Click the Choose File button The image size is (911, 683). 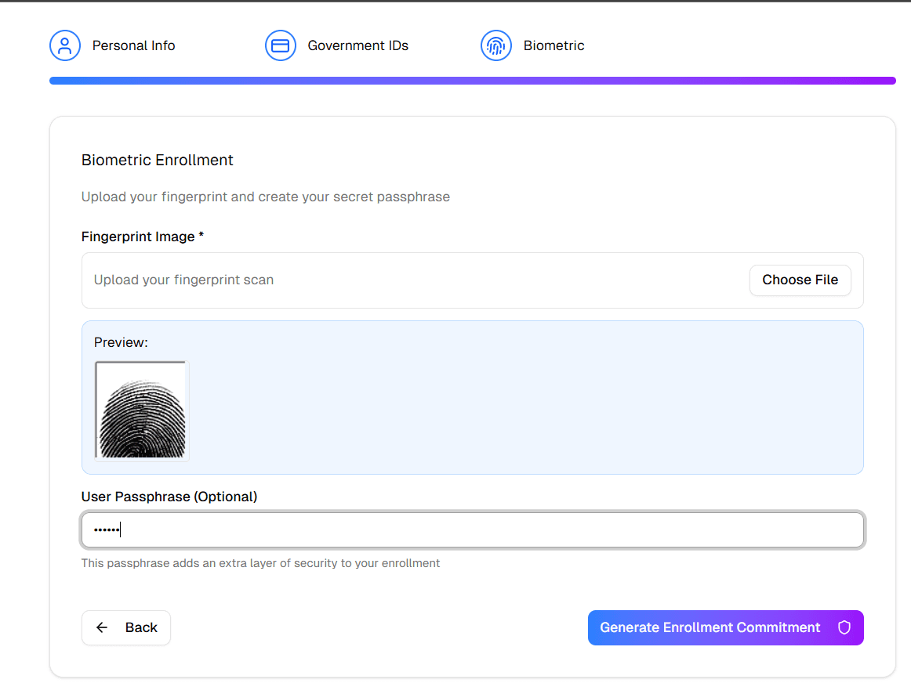click(x=800, y=280)
